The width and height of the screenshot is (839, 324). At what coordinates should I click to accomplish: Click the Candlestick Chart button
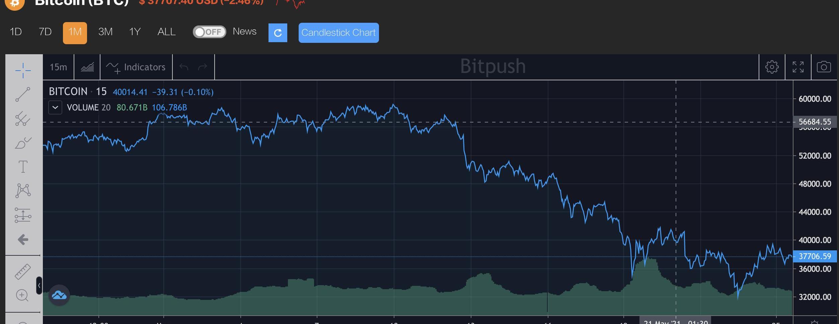(x=338, y=33)
